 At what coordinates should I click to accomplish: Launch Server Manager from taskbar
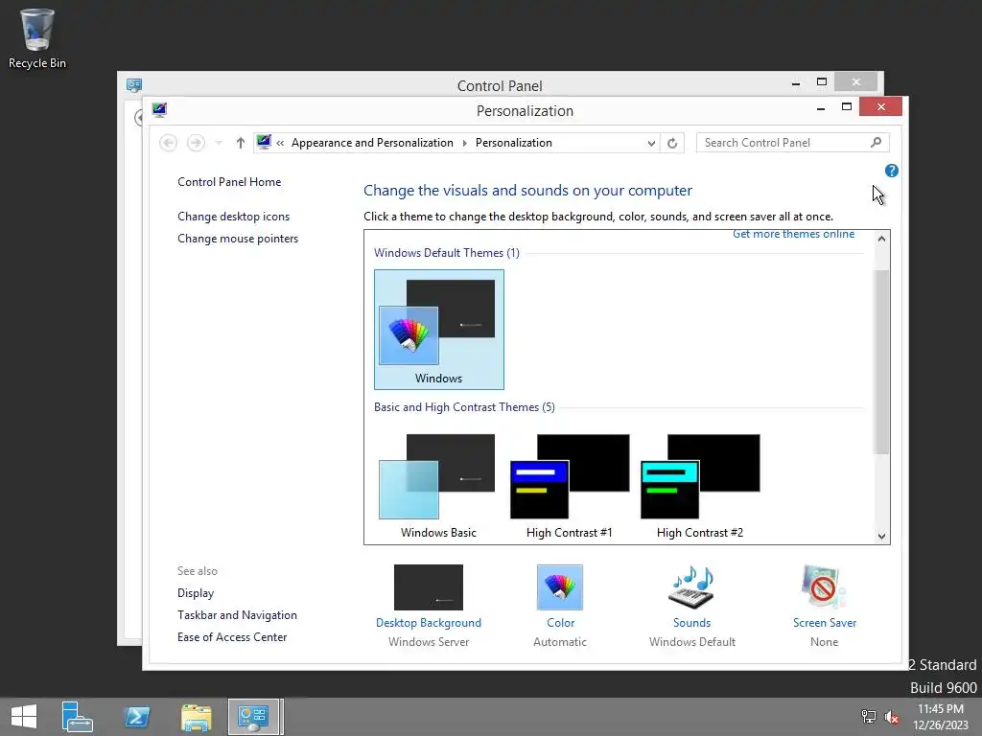click(x=78, y=717)
